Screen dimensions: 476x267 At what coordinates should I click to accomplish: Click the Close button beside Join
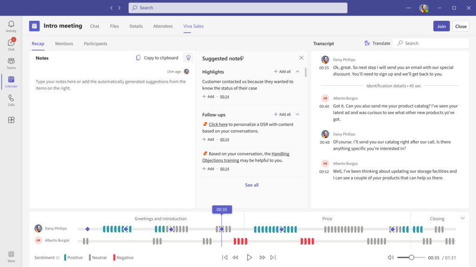[461, 26]
